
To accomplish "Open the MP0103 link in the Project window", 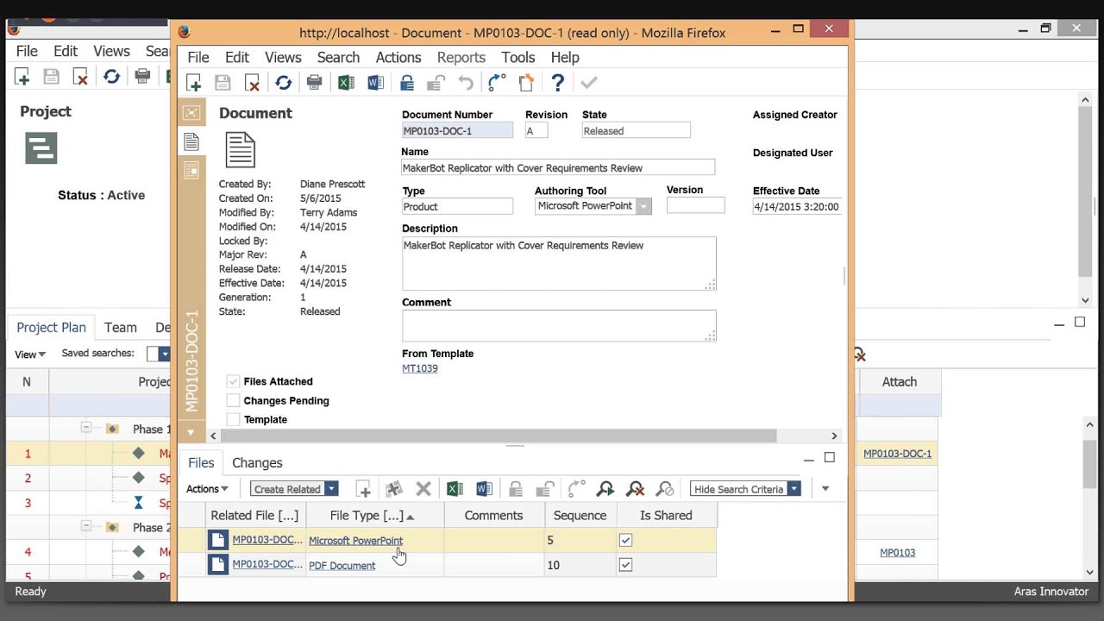I will [897, 553].
